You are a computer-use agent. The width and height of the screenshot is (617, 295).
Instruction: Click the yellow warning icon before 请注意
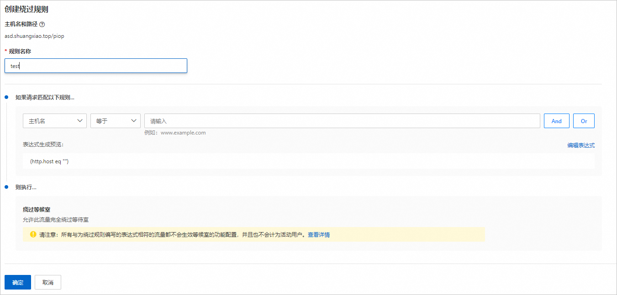coord(33,234)
